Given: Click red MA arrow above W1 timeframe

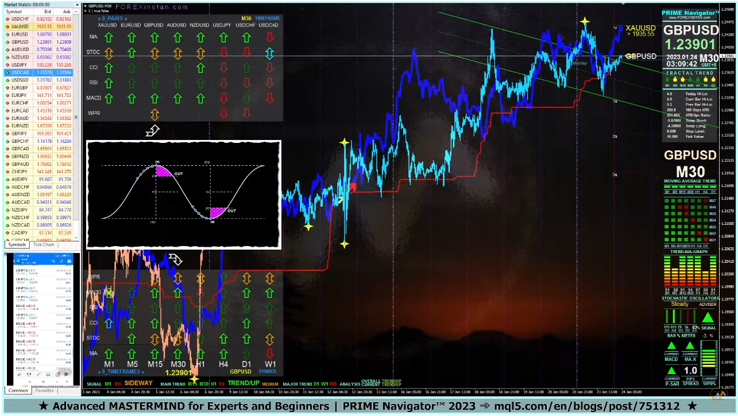Looking at the screenshot, I should point(269,353).
